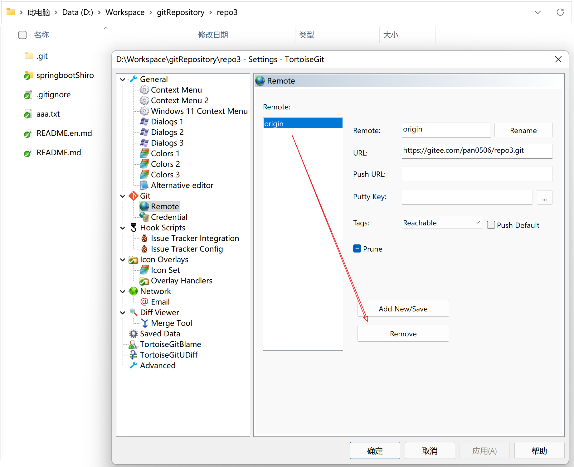The height and width of the screenshot is (467, 574).
Task: Open the Tags Reachable dropdown
Action: [442, 223]
